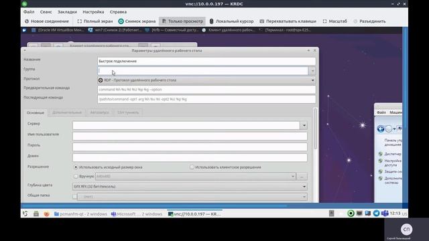This screenshot has height=241, width=429.
Task: Enable the Общая папка checkbox
Action: click(74, 197)
